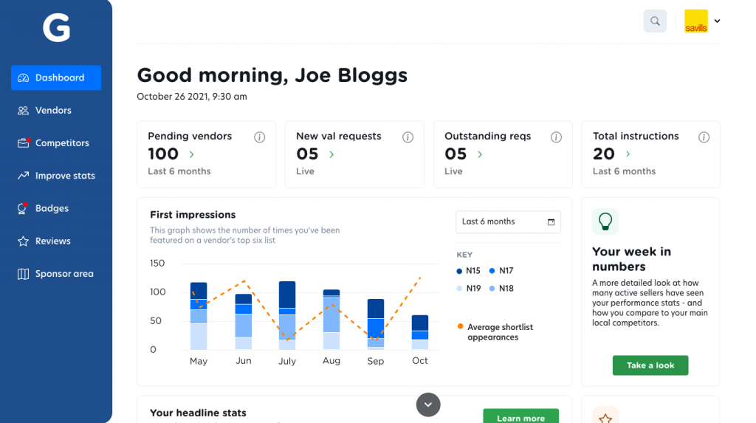Click the star icon card at bottom right
This screenshot has height=423, width=756.
(605, 417)
